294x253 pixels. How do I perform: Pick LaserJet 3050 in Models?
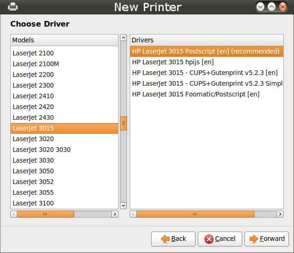[64, 171]
